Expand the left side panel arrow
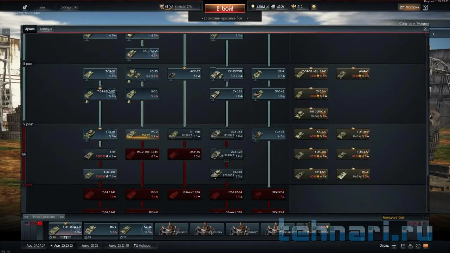The height and width of the screenshot is (253, 450). pyautogui.click(x=6, y=32)
